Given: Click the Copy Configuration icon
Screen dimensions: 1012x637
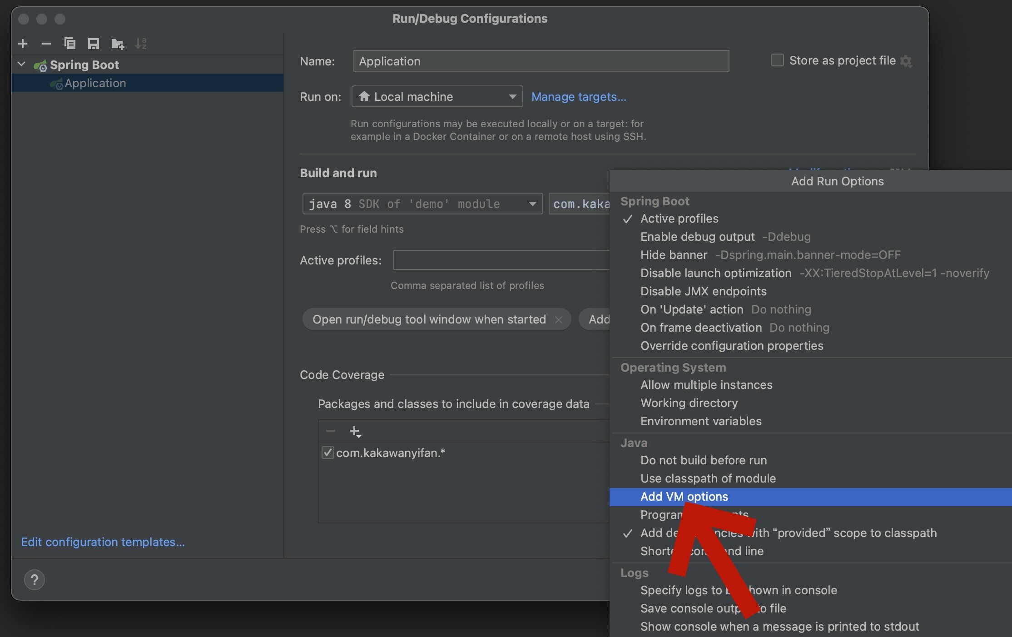Looking at the screenshot, I should 69,44.
